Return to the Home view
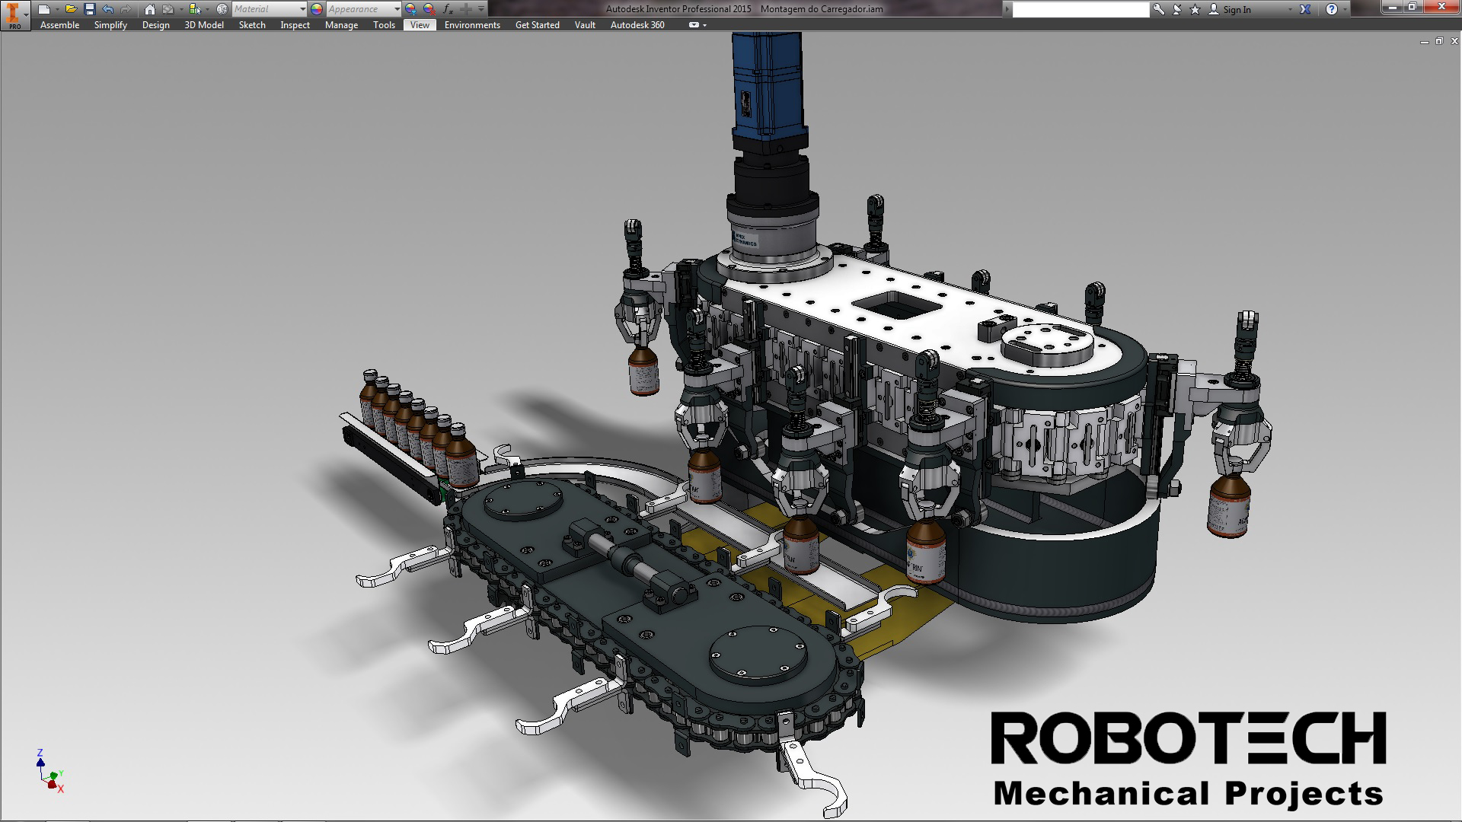 click(x=150, y=9)
